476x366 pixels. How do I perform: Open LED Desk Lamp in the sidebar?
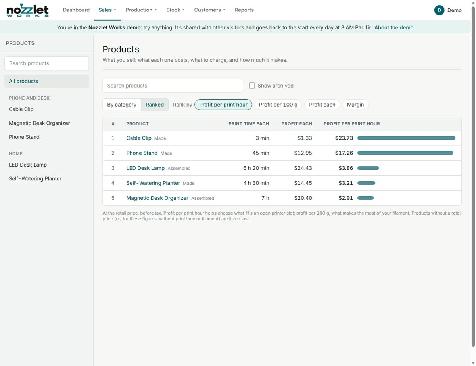coord(46,165)
